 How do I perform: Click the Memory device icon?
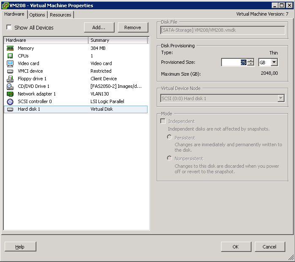[10, 48]
